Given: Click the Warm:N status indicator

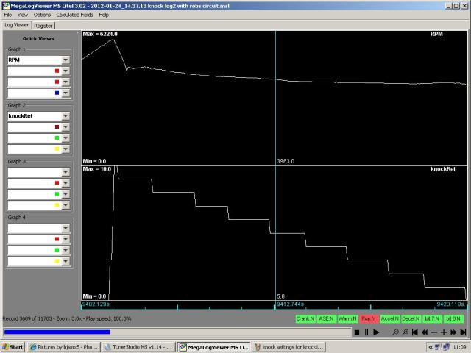Looking at the screenshot, I should (x=347, y=318).
